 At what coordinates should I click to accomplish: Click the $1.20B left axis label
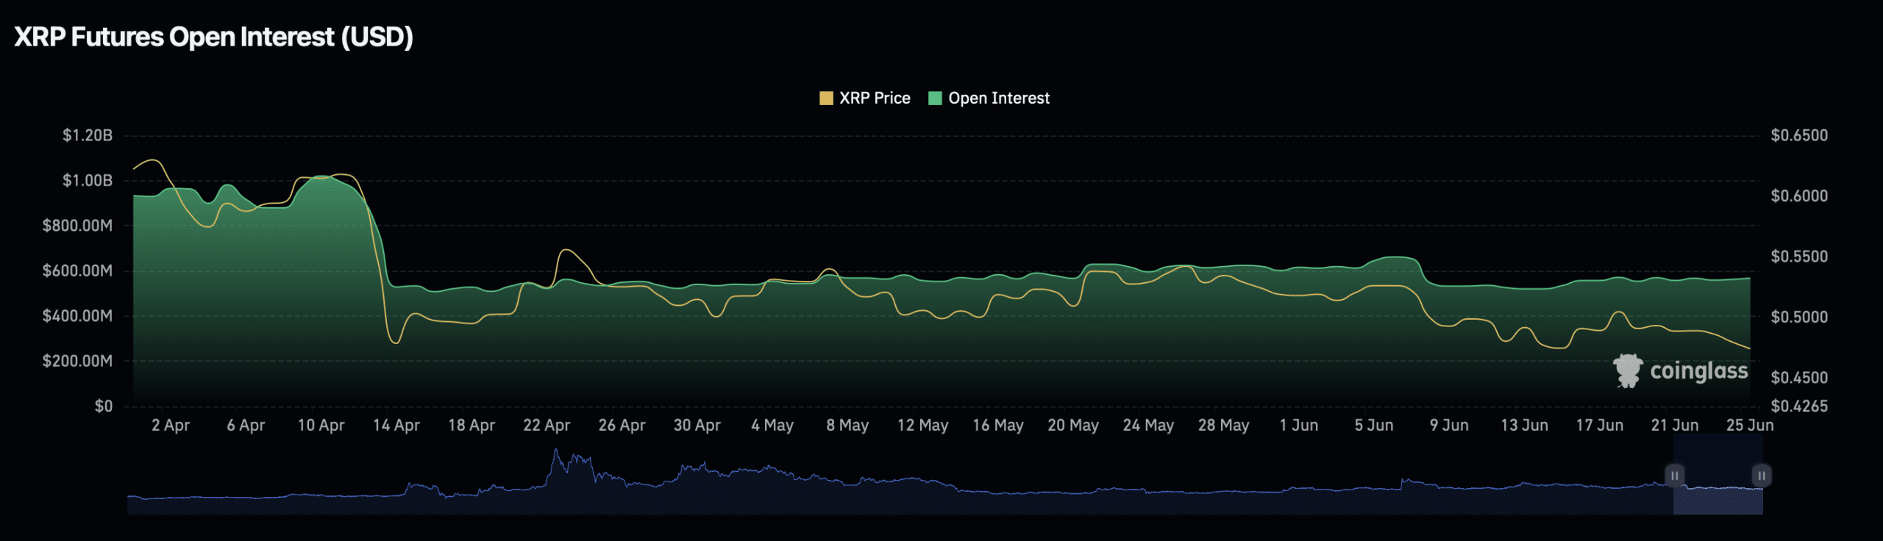tap(88, 135)
